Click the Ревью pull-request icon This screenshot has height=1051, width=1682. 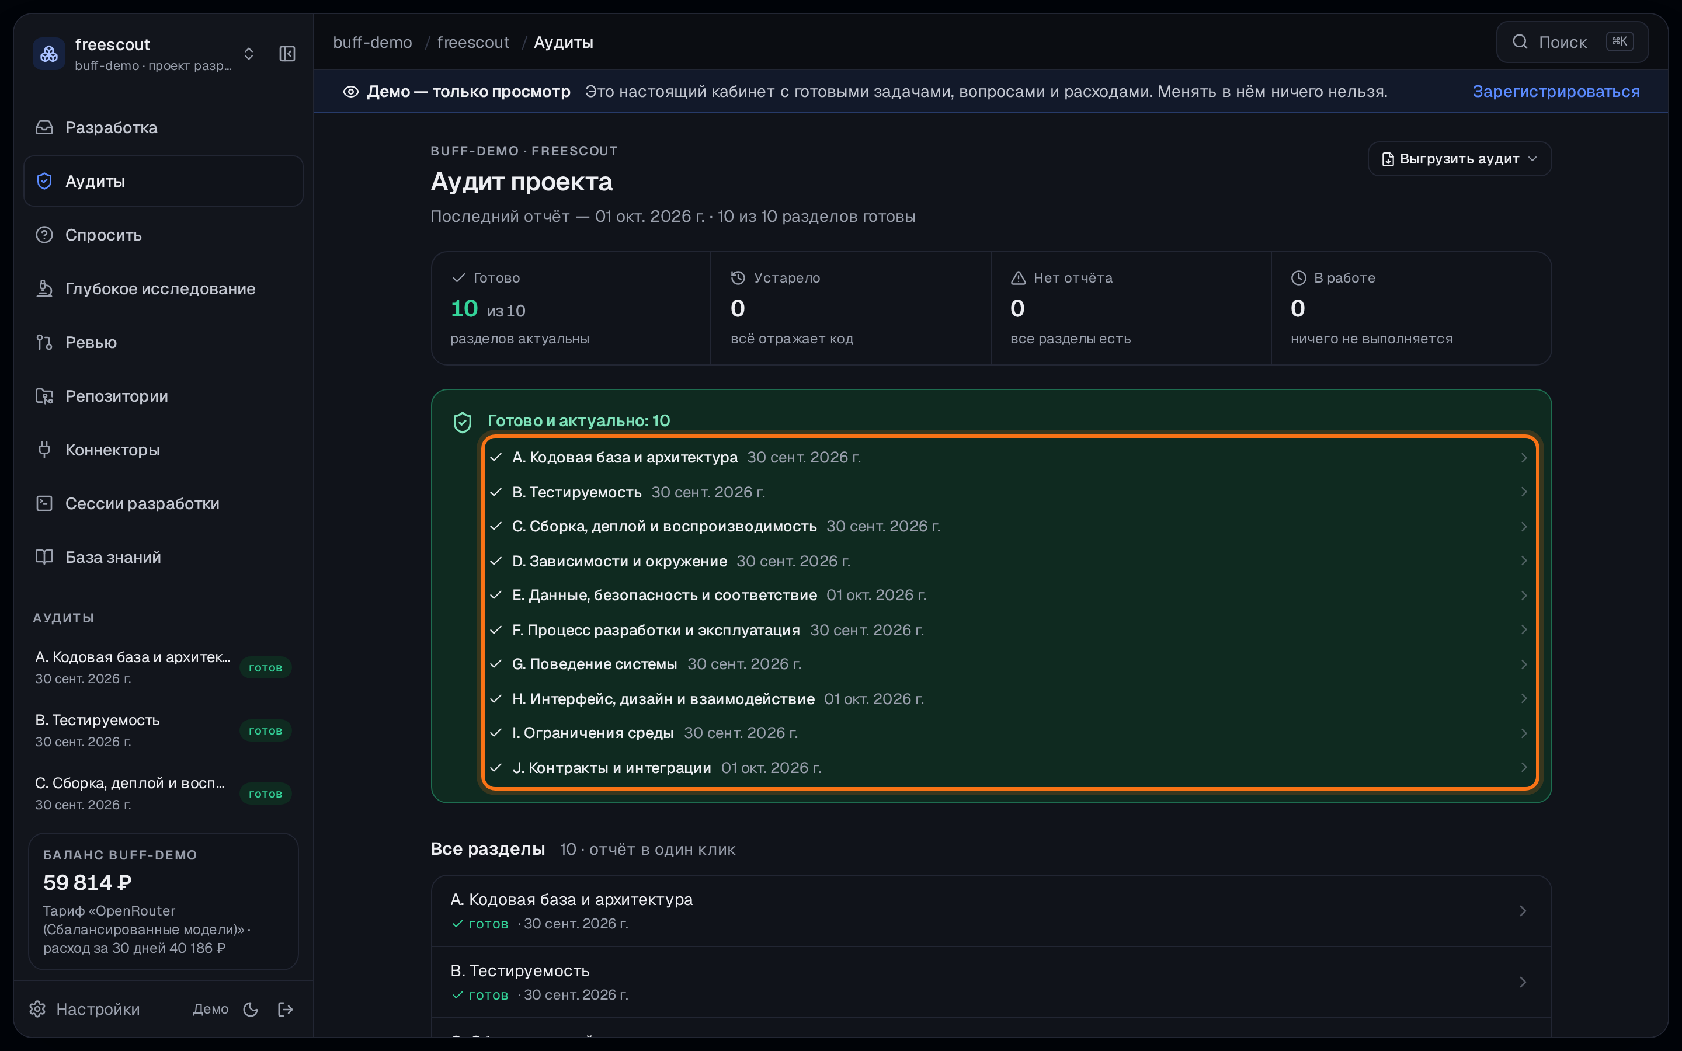click(44, 342)
